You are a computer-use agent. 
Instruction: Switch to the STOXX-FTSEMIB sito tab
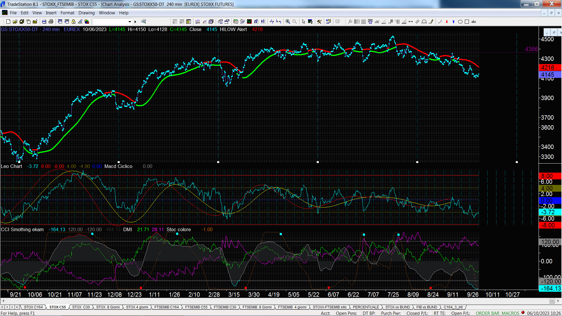[x=330, y=307]
